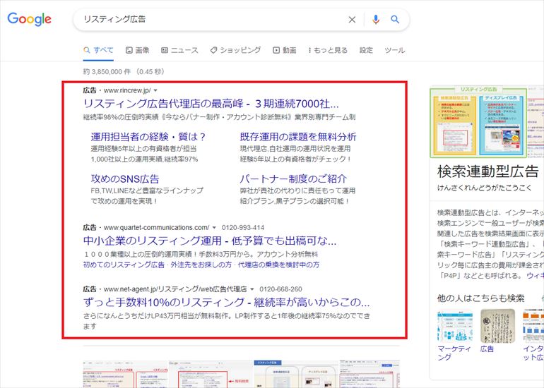Viewport: 544px width, 388px height.
Task: Start voice search with the microphone icon
Action: pyautogui.click(x=375, y=20)
